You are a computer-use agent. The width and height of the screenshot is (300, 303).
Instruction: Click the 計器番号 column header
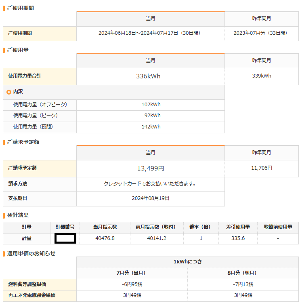click(x=65, y=227)
